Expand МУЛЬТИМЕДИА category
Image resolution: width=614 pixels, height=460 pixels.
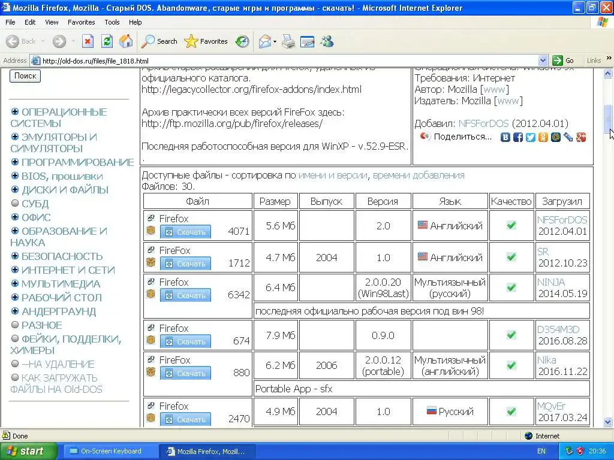(x=15, y=283)
